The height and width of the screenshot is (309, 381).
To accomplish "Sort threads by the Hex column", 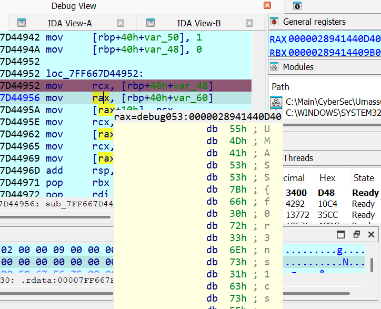I will pyautogui.click(x=327, y=178).
